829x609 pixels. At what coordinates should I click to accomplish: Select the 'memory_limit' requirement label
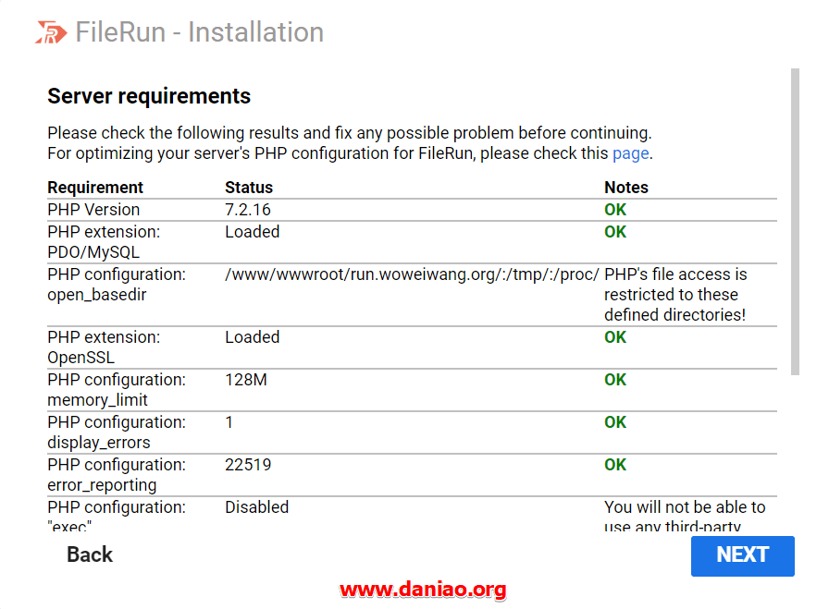(117, 390)
